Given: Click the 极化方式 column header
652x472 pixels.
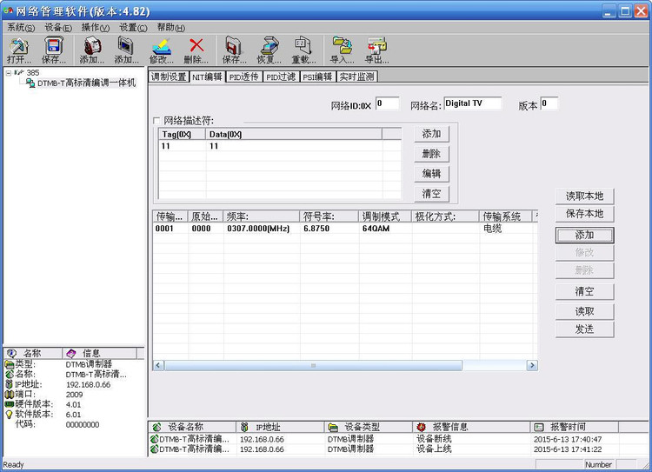Looking at the screenshot, I should [445, 216].
